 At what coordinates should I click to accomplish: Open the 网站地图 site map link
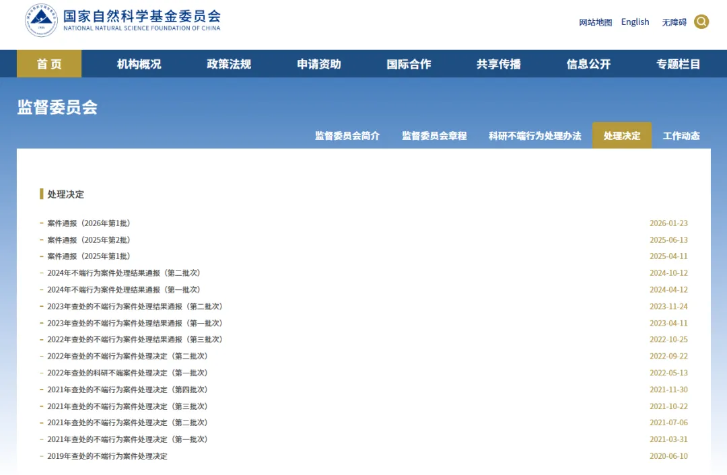click(595, 22)
